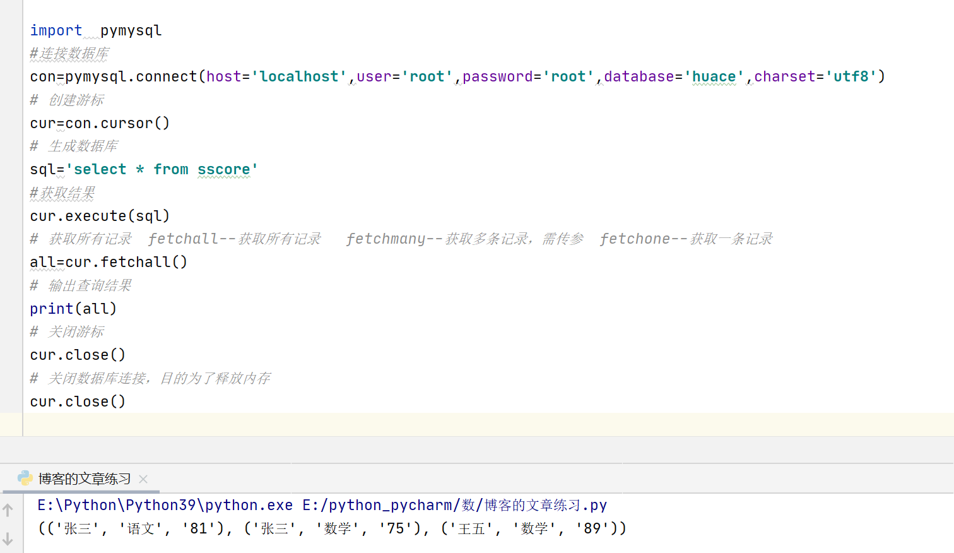This screenshot has height=553, width=954.
Task: Click the print(all) statement
Action: pyautogui.click(x=73, y=308)
